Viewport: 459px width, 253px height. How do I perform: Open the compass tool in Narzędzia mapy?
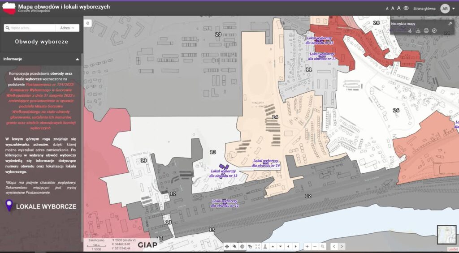pos(434,30)
